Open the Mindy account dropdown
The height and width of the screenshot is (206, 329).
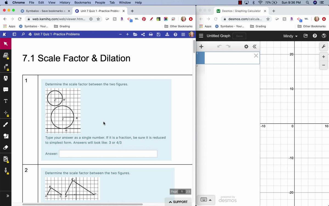pyautogui.click(x=290, y=36)
